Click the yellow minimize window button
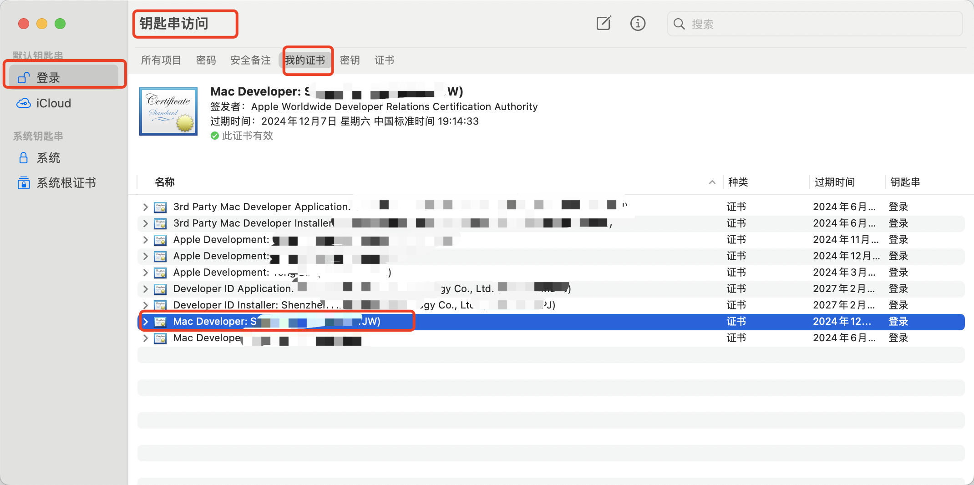This screenshot has width=974, height=485. (42, 23)
